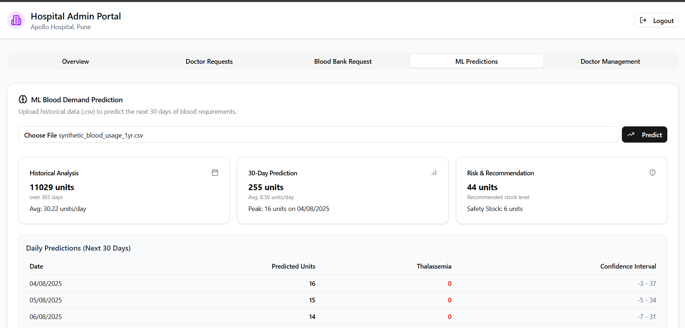Open the Doctor Management tab
Viewport: 685px width, 328px height.
tap(610, 61)
